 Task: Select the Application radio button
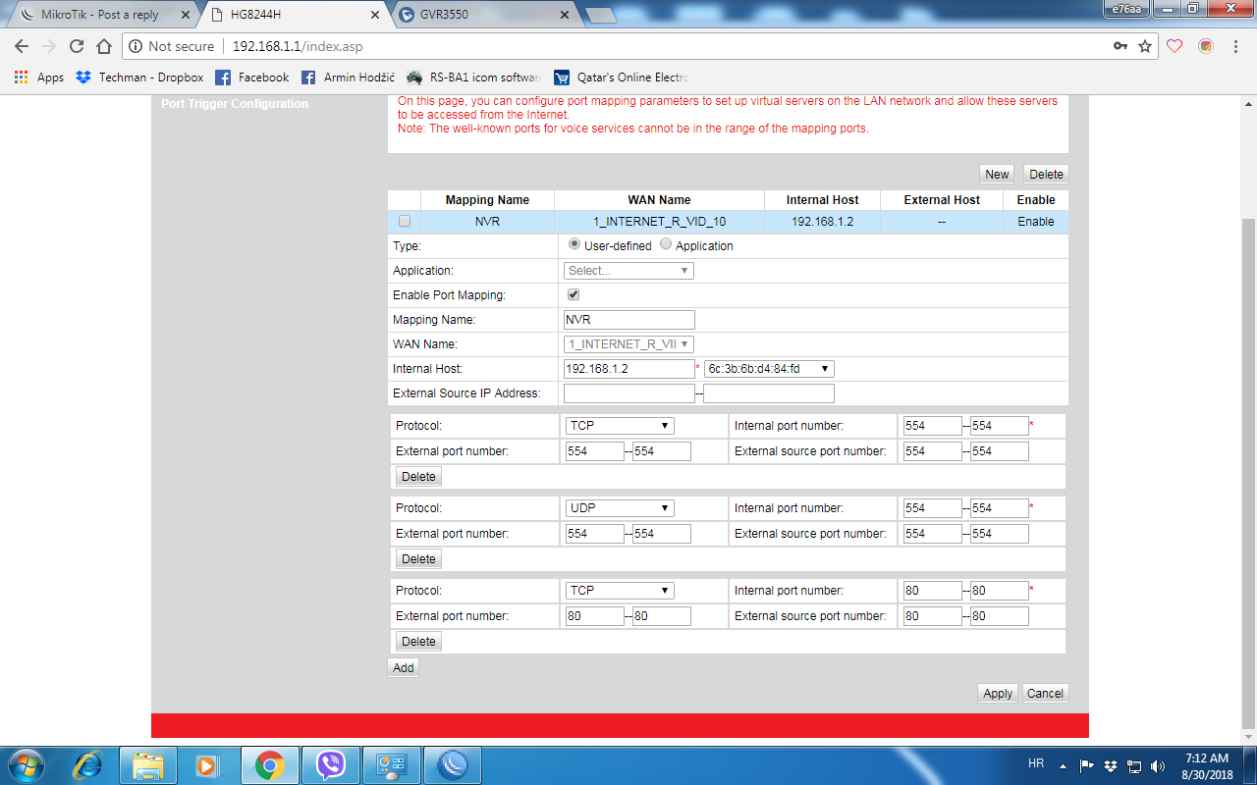point(666,245)
